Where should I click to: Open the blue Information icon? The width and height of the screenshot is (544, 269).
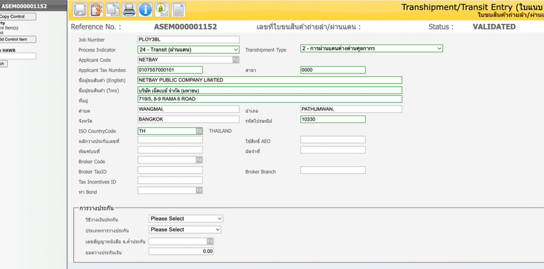point(145,10)
